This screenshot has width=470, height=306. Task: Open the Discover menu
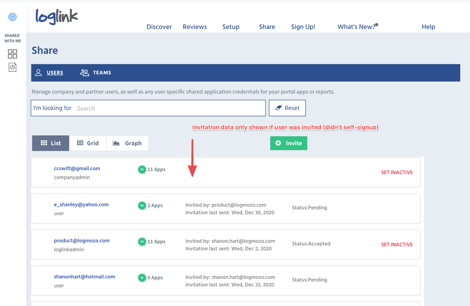pos(159,27)
